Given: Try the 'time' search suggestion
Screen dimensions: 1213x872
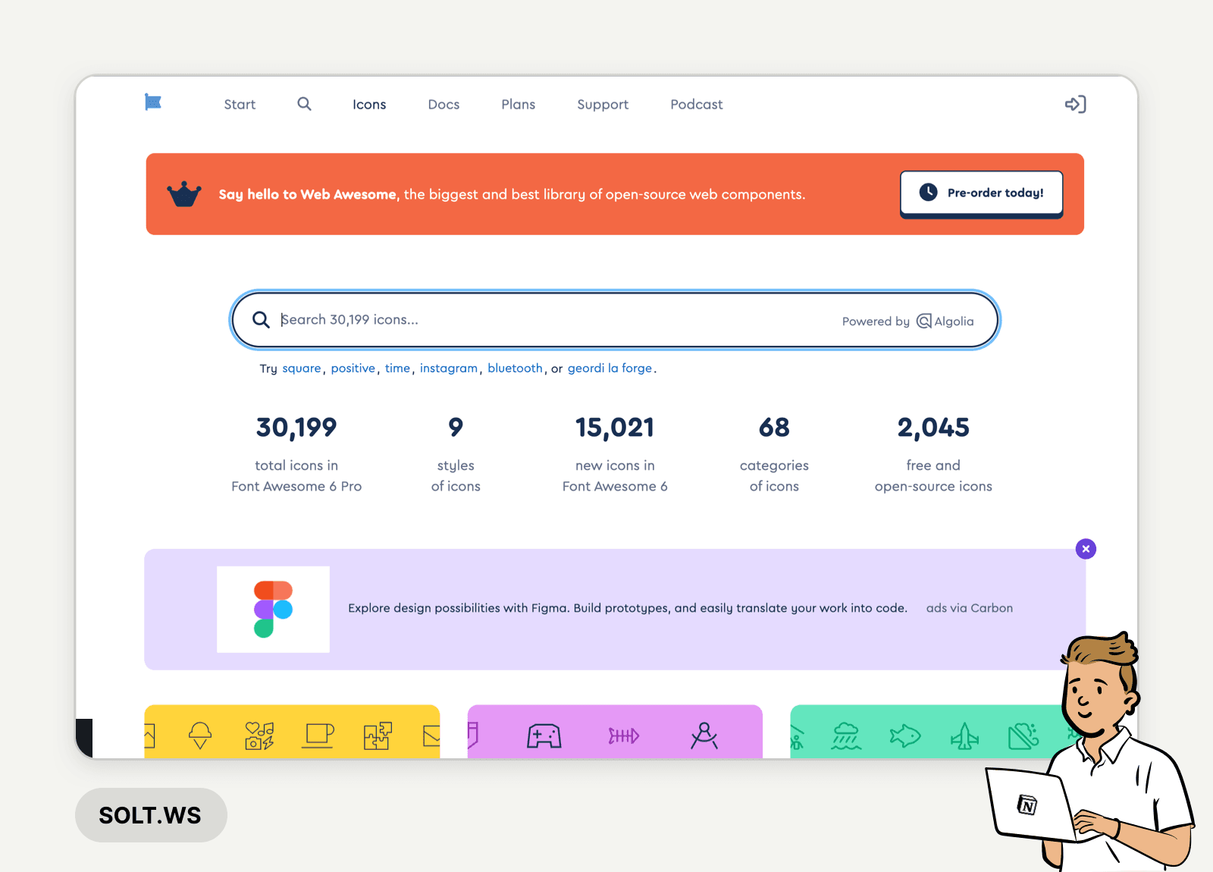Looking at the screenshot, I should [x=397, y=369].
